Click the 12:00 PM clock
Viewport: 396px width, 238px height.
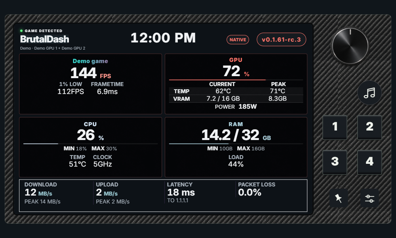pos(163,38)
